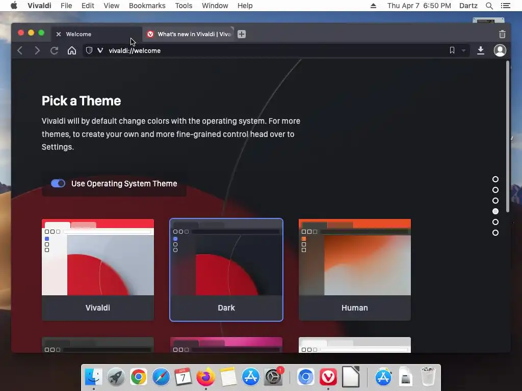This screenshot has height=391, width=522.
Task: Open the View menu
Action: coord(111,6)
